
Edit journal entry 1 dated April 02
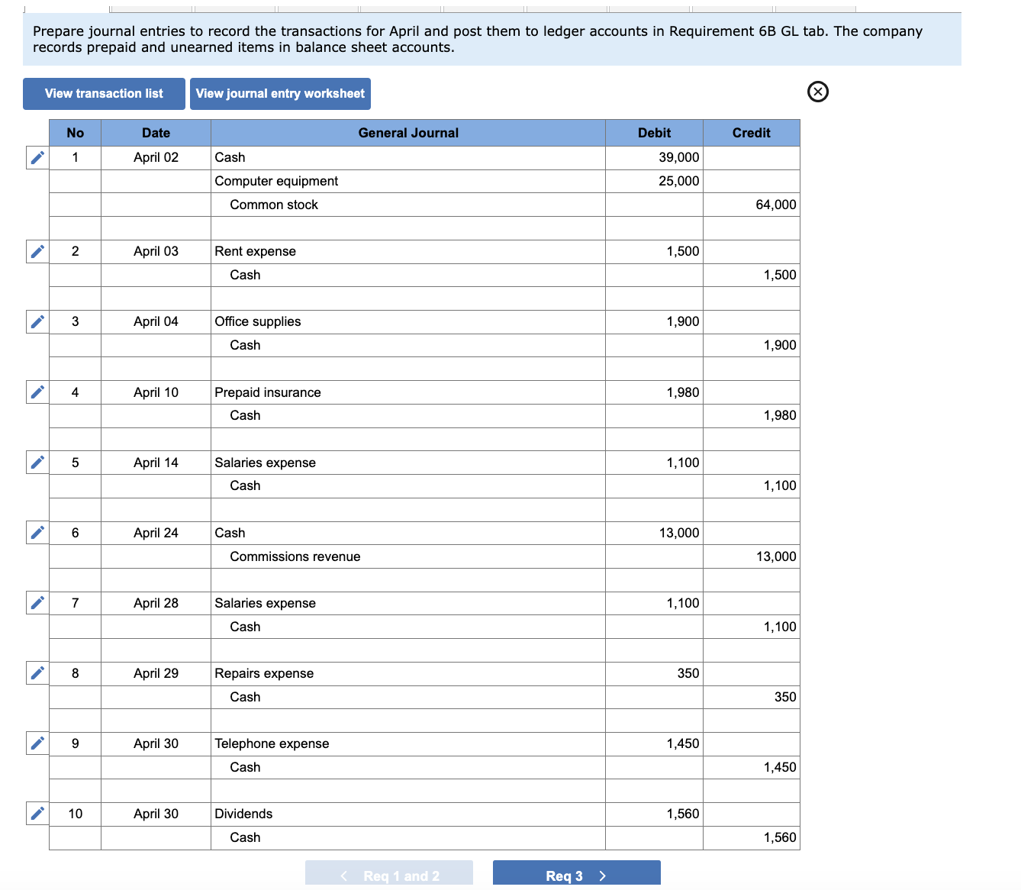pyautogui.click(x=36, y=157)
